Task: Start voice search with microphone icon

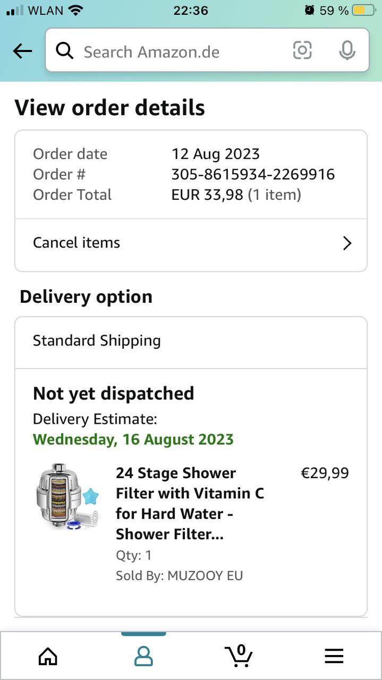Action: point(347,51)
